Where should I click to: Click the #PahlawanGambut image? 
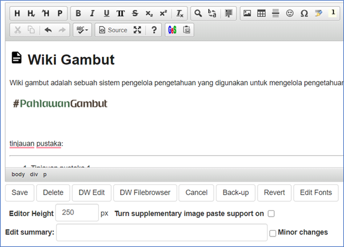coord(60,104)
